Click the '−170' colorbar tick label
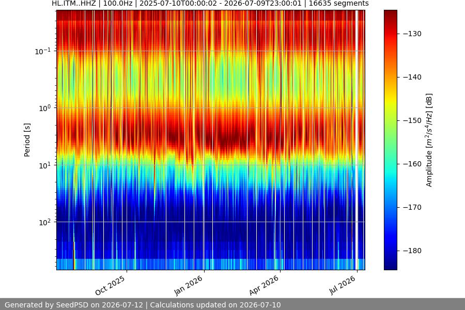465x310 pixels. click(x=412, y=207)
